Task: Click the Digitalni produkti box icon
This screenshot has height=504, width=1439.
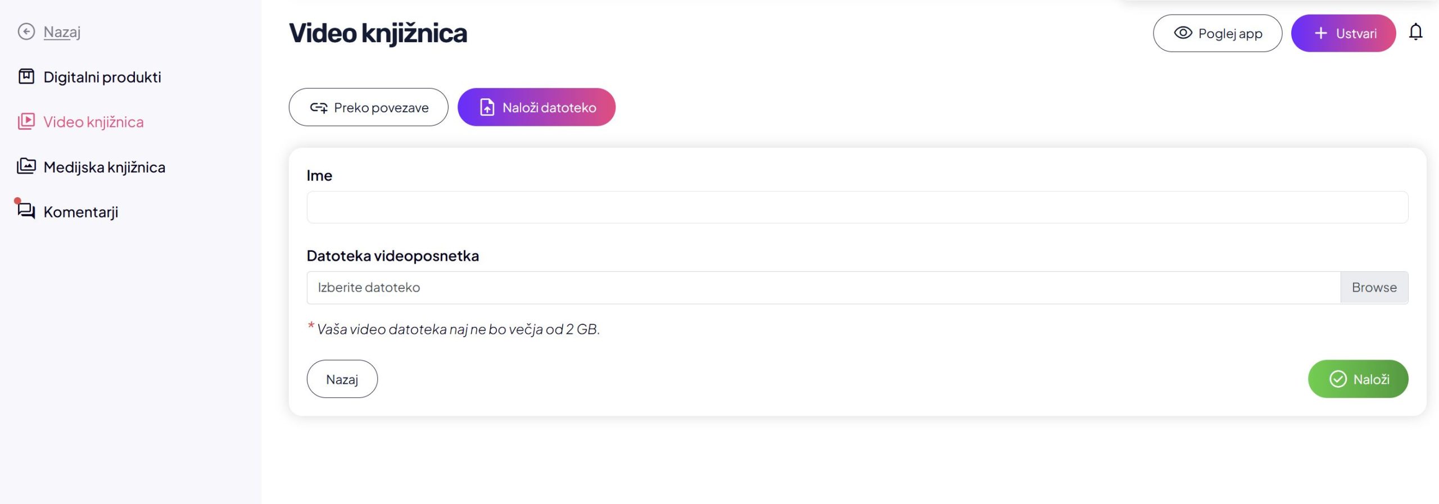Action: (x=26, y=76)
